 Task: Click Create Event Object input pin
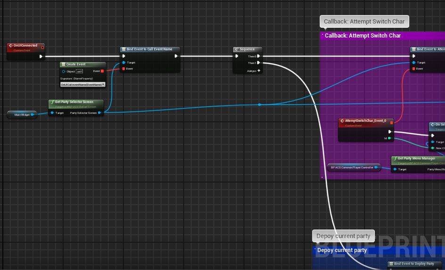pyautogui.click(x=64, y=71)
